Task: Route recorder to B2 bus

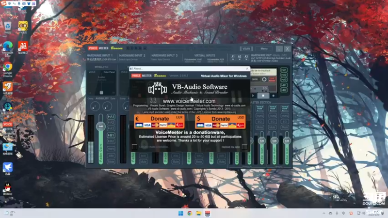Action: (284, 90)
